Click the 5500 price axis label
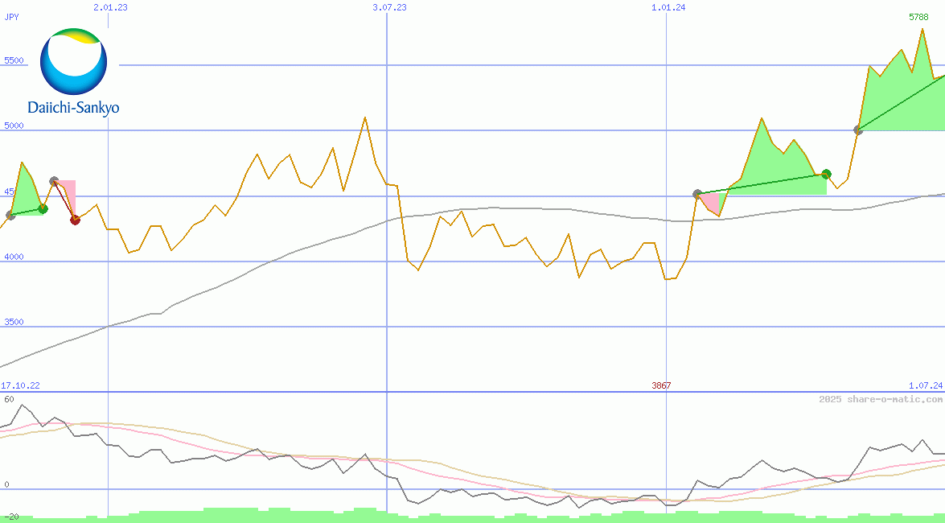 pos(14,61)
